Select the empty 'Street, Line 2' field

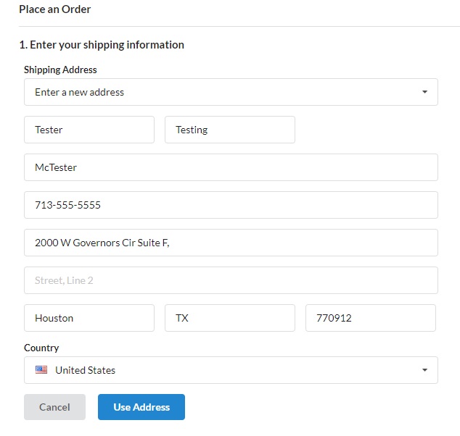point(230,280)
